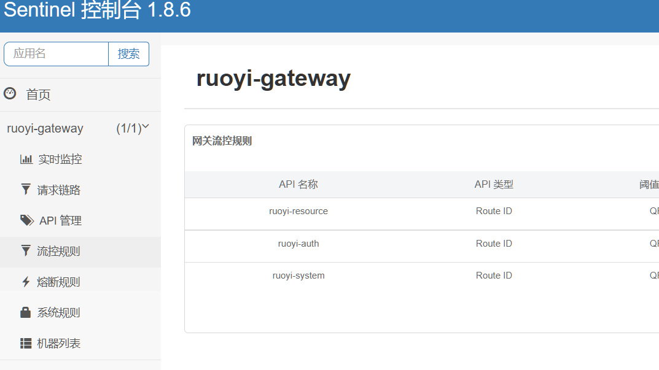Click the ruoyi-system Route ID cell
Image resolution: width=659 pixels, height=370 pixels.
point(494,275)
